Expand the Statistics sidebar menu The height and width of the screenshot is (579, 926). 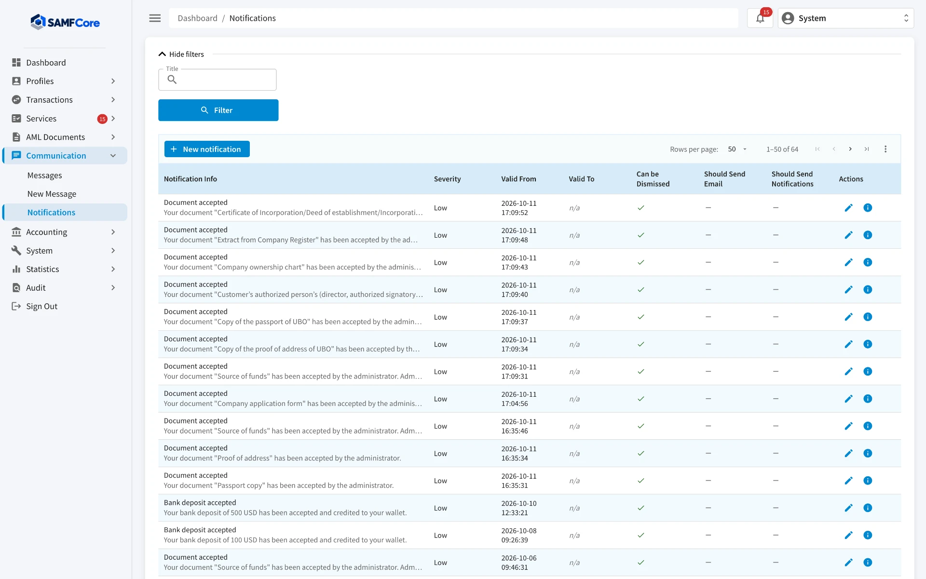65,269
